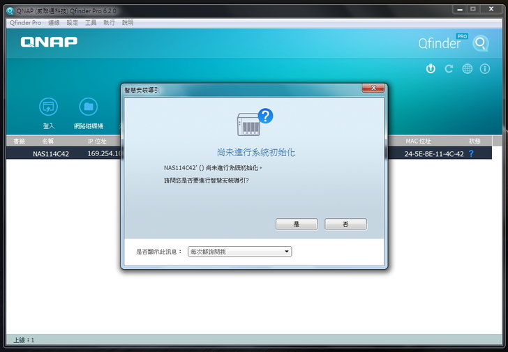
Task: Open the 執行 menu
Action: [x=109, y=22]
